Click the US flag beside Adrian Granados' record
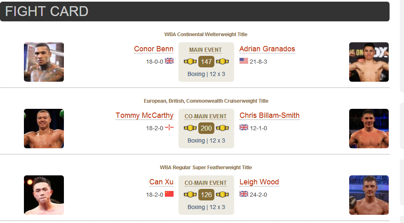Image resolution: width=404 pixels, height=223 pixels. (244, 61)
